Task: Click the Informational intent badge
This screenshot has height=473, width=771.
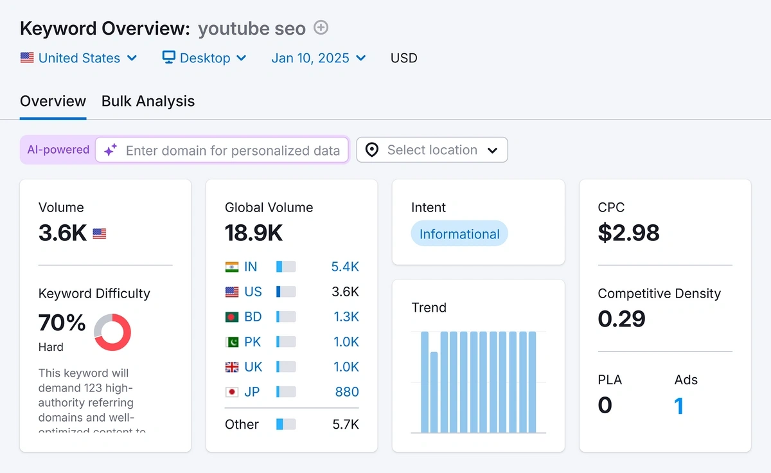Action: [x=459, y=234]
